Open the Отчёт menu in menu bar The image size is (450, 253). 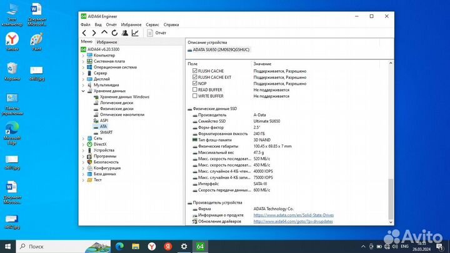click(x=111, y=24)
